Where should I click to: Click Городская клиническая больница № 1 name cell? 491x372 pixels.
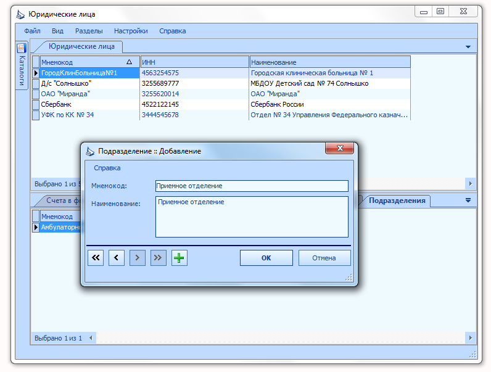tap(330, 73)
